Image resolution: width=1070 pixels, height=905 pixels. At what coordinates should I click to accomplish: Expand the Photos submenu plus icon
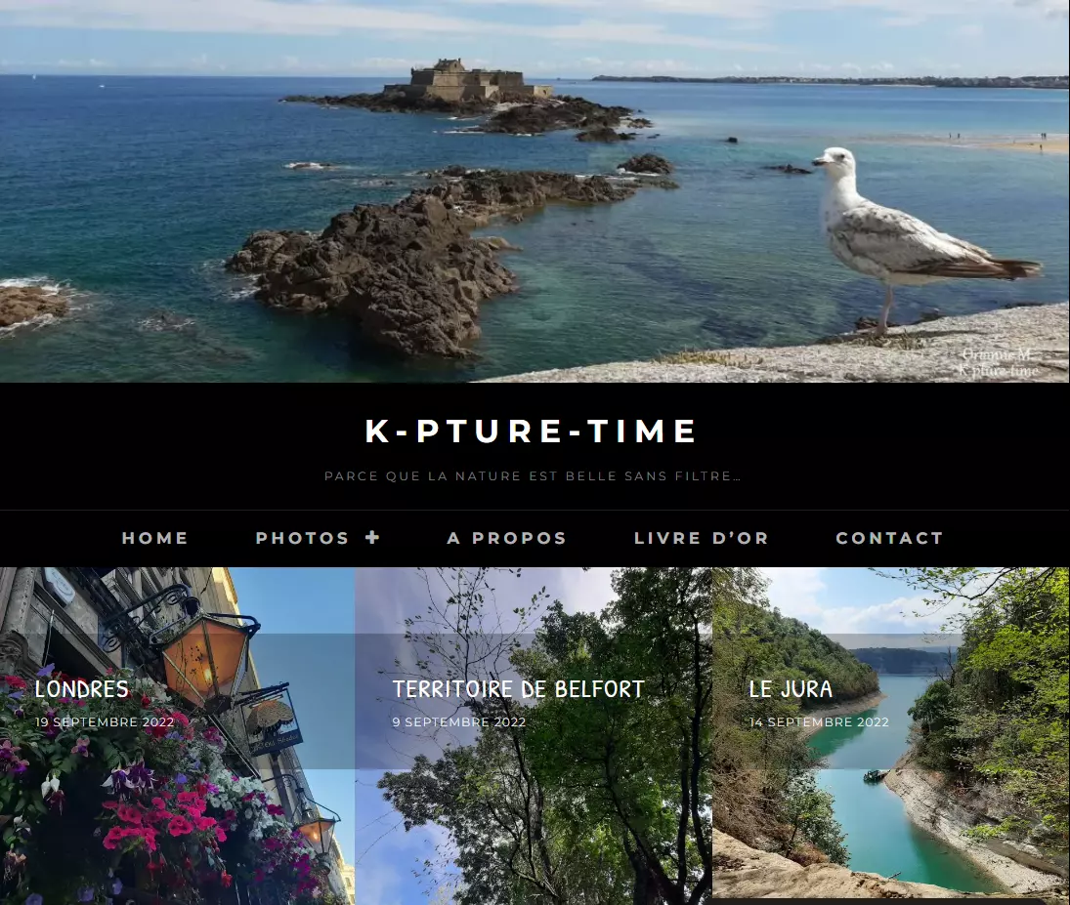click(x=372, y=537)
